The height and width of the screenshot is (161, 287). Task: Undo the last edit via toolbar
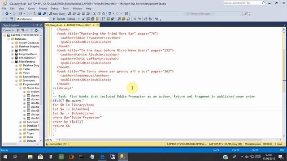point(110,13)
